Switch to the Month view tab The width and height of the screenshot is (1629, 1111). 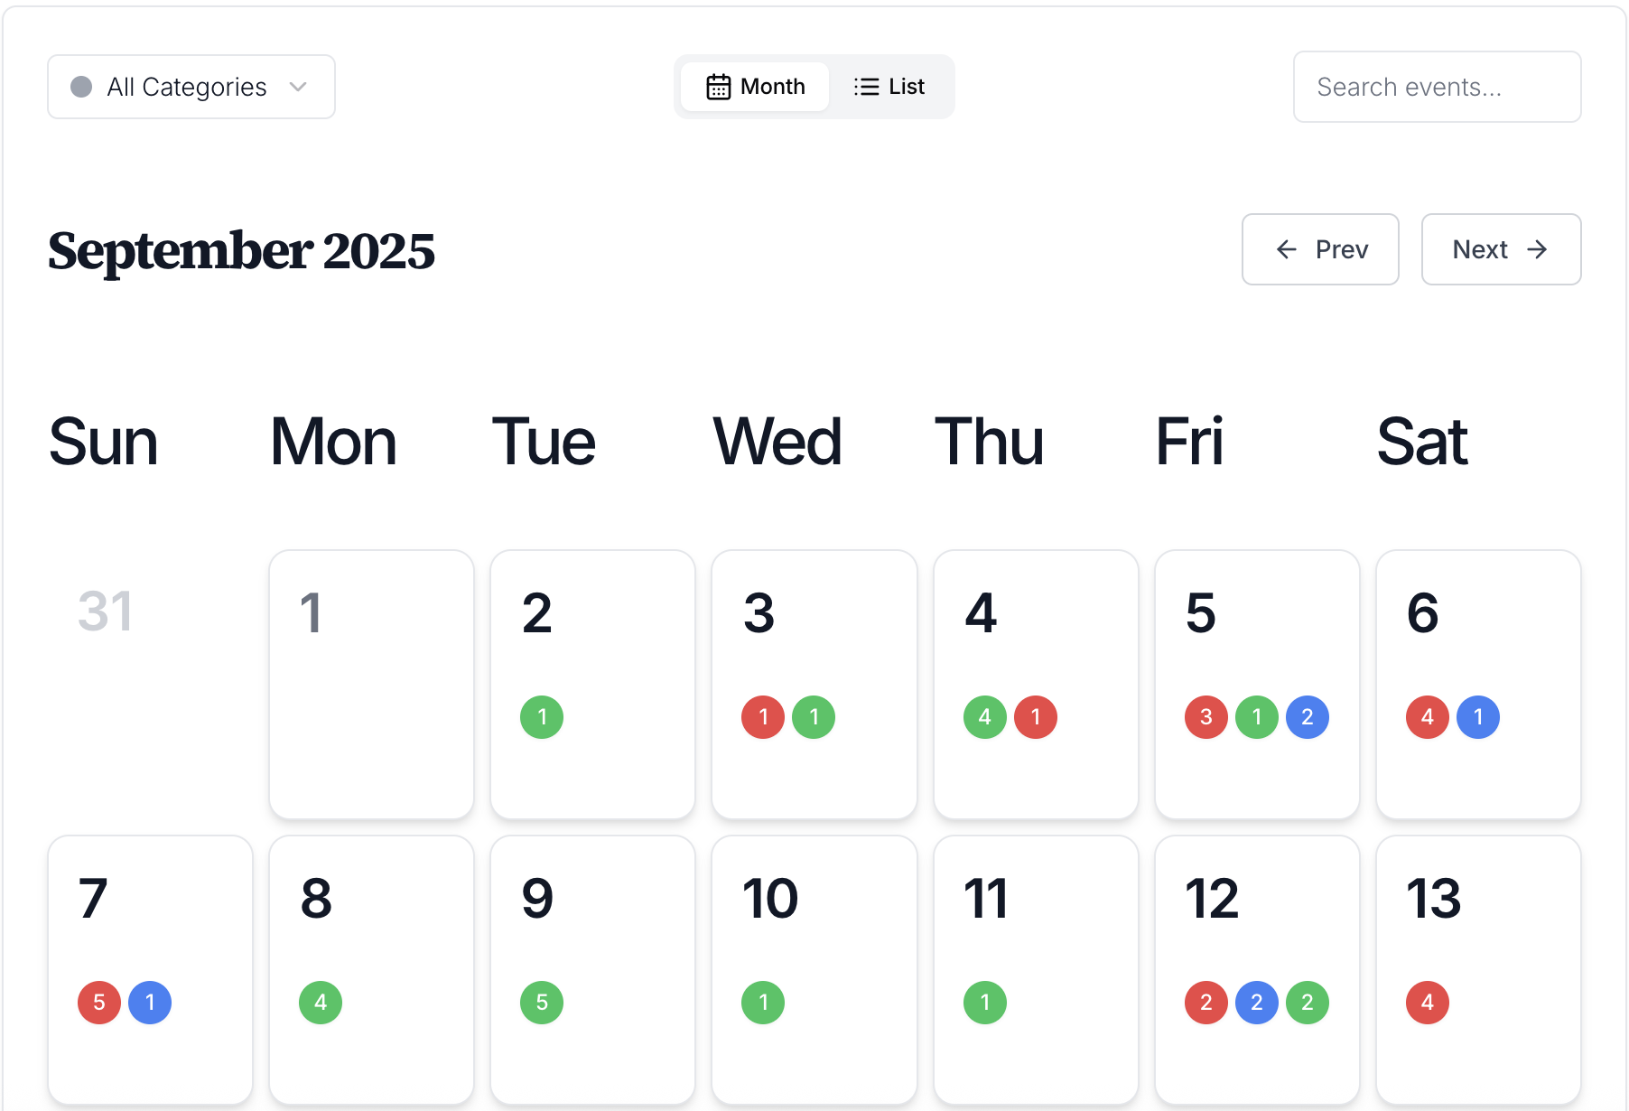pyautogui.click(x=755, y=87)
